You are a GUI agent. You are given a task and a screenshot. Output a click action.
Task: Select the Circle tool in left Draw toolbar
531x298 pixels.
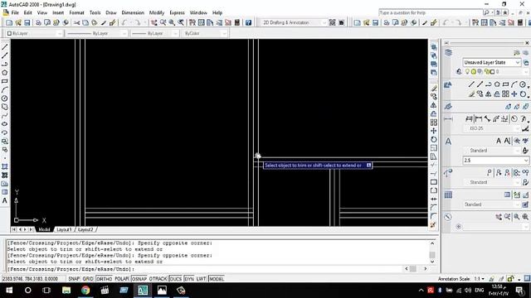[x=5, y=99]
